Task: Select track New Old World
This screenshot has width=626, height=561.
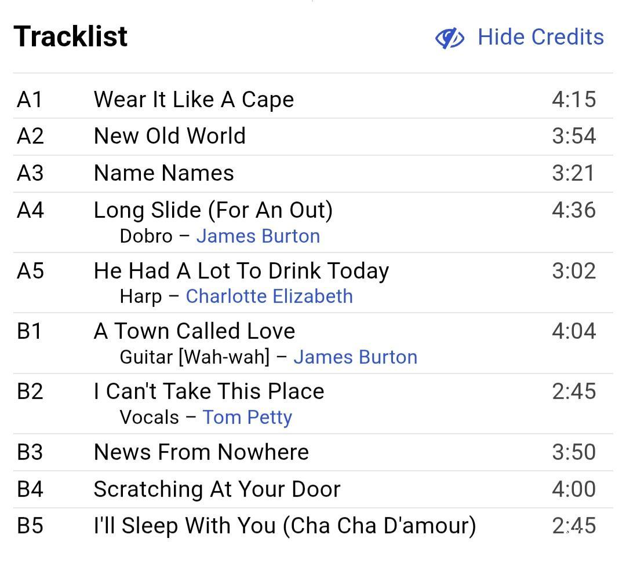Action: tap(170, 136)
